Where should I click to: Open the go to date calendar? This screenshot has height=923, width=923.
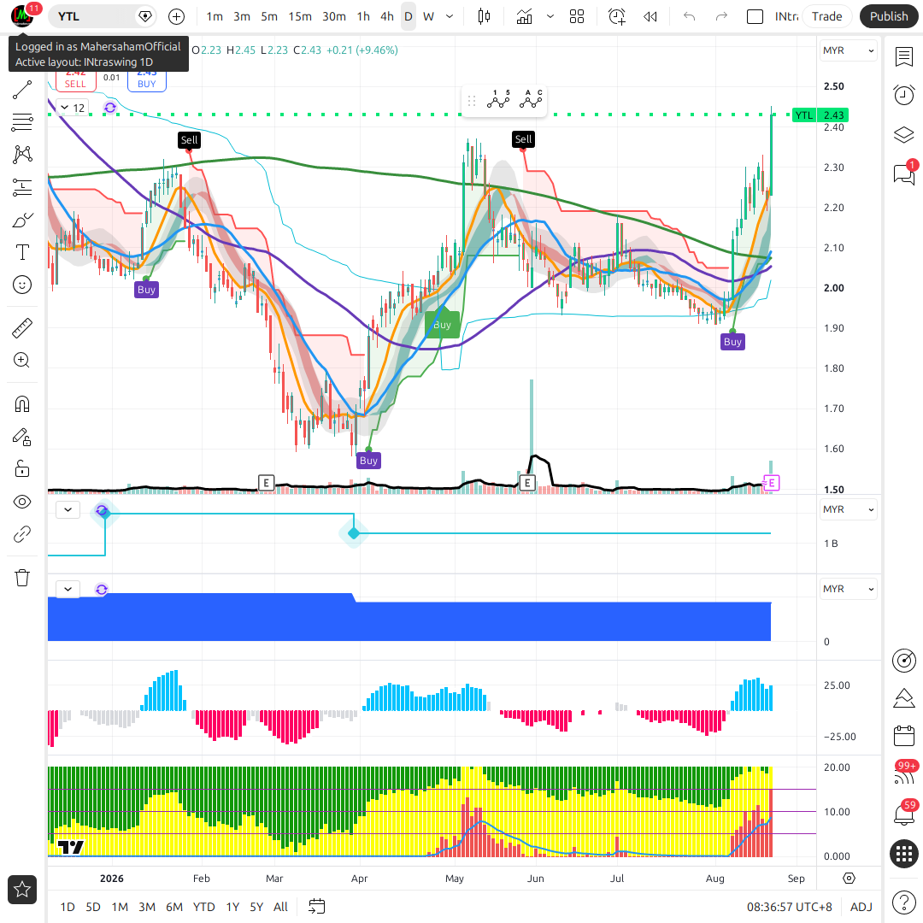317,907
